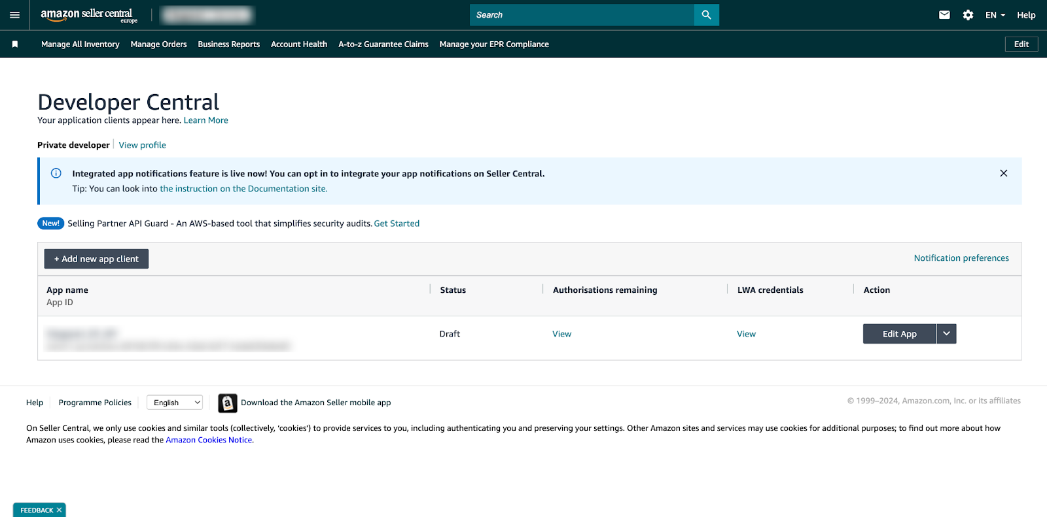Click the Feedback button
The height and width of the screenshot is (517, 1047).
click(x=37, y=510)
